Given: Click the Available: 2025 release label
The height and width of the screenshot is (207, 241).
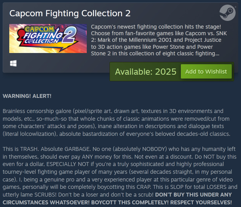Looking at the screenshot, I should pyautogui.click(x=145, y=72).
